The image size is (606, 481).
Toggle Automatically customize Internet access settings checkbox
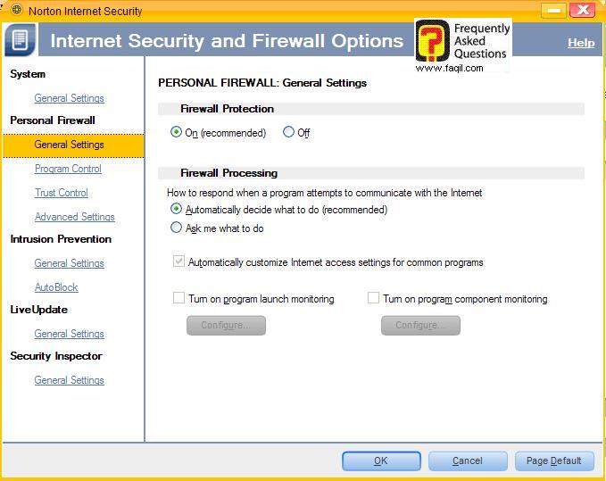(178, 261)
